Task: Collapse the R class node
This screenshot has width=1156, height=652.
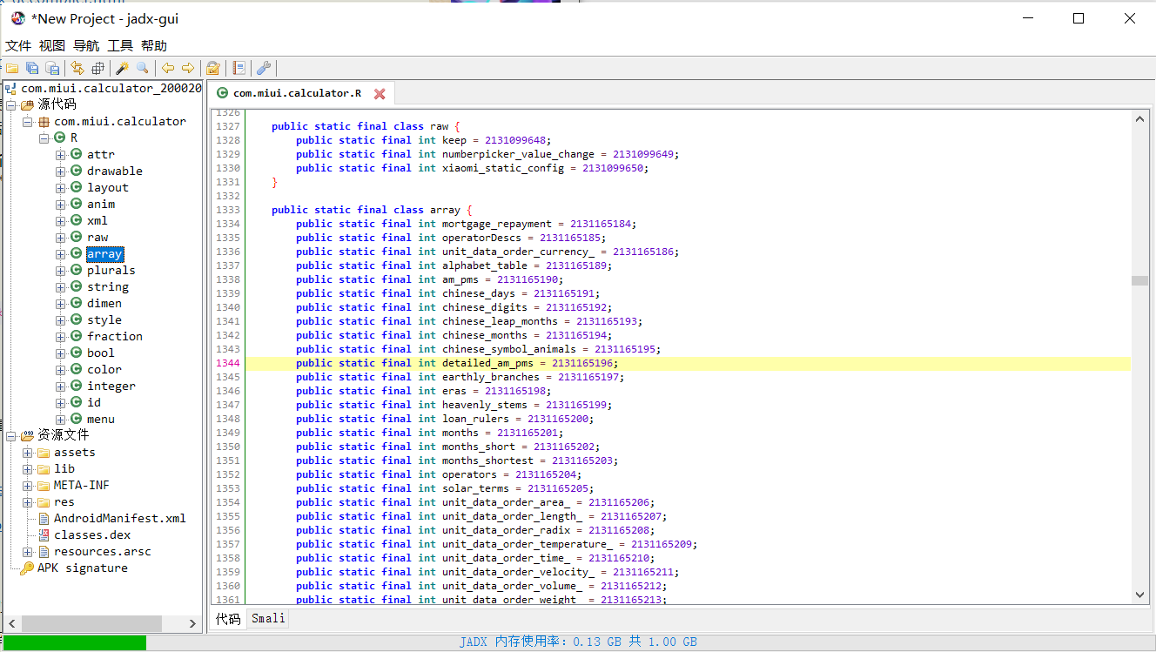Action: click(x=44, y=138)
